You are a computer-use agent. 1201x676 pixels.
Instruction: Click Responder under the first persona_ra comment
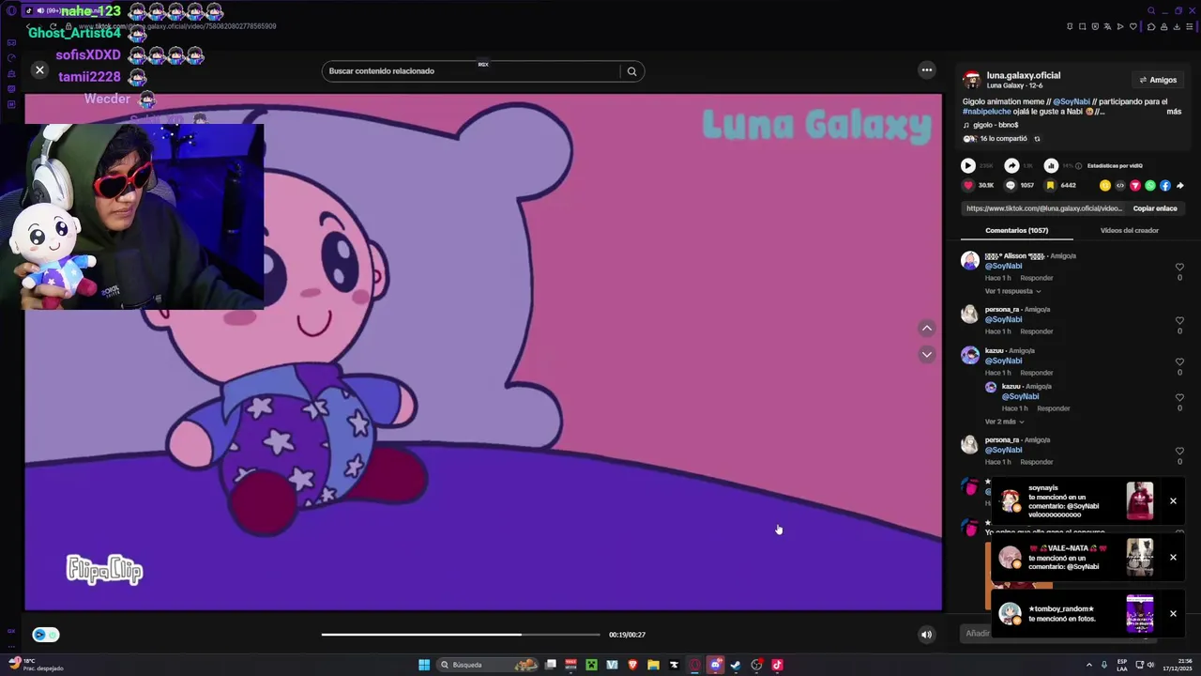1037,331
